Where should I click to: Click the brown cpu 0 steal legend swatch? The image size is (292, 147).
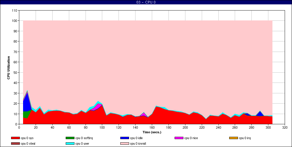pyautogui.click(x=15, y=144)
